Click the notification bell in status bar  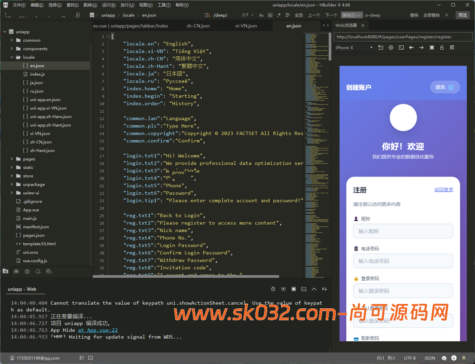click(463, 358)
